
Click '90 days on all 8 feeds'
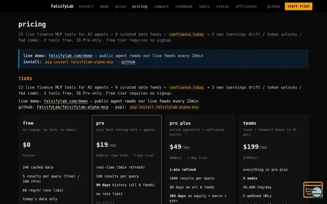point(192,187)
